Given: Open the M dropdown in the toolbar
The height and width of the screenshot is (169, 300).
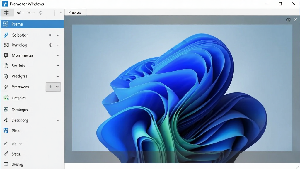Looking at the screenshot, I should (x=30, y=13).
